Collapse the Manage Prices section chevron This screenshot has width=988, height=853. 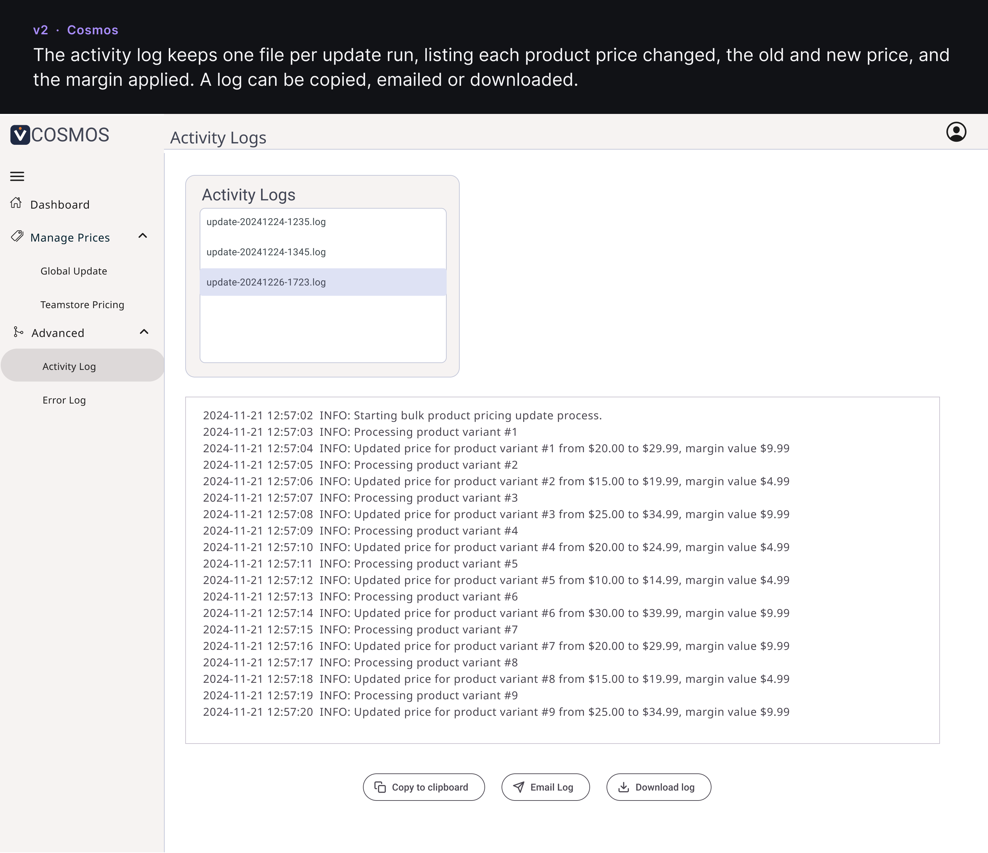tap(143, 235)
